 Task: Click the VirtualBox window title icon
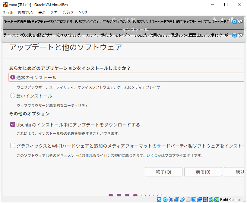5,5
